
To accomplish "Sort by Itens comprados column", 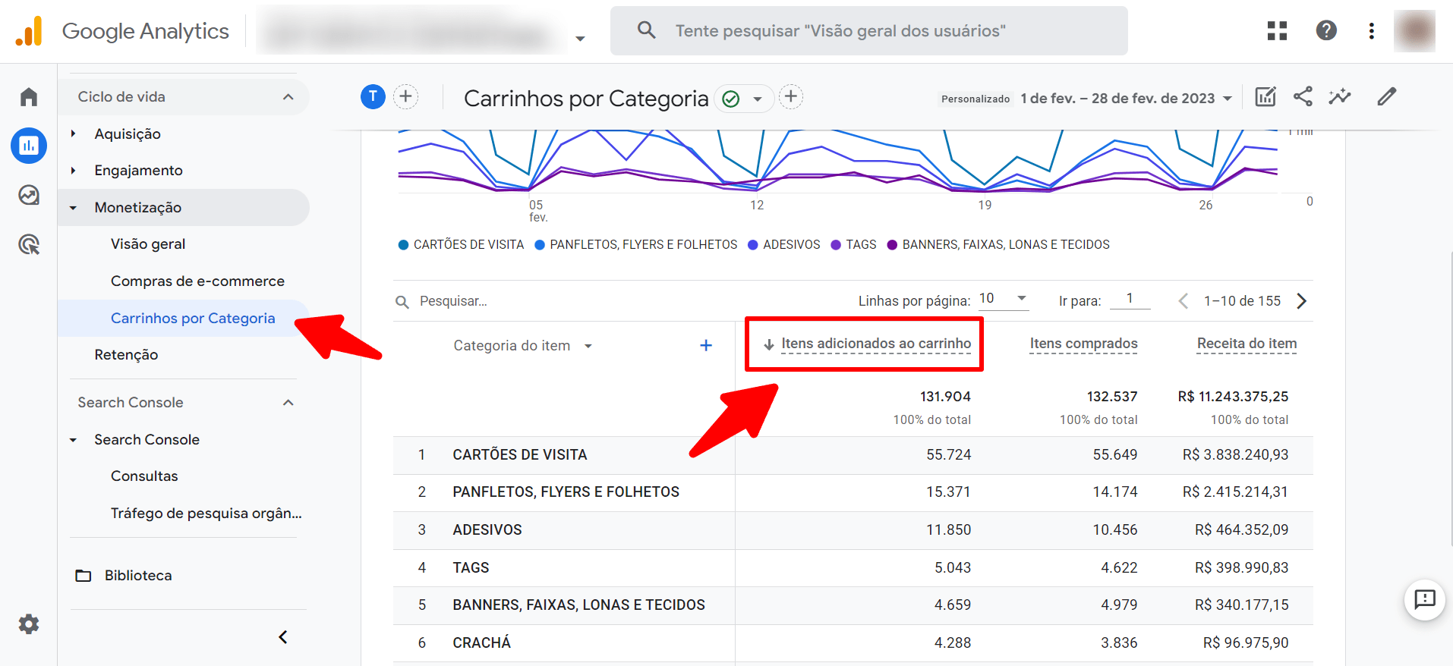I will [1083, 344].
